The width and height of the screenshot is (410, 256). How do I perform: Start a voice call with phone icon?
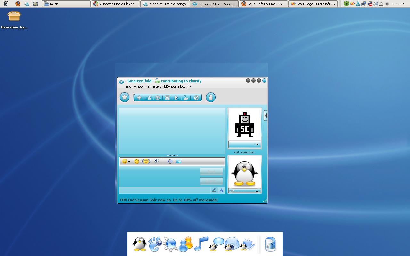pyautogui.click(x=167, y=98)
